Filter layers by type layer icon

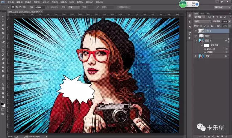coord(217,17)
